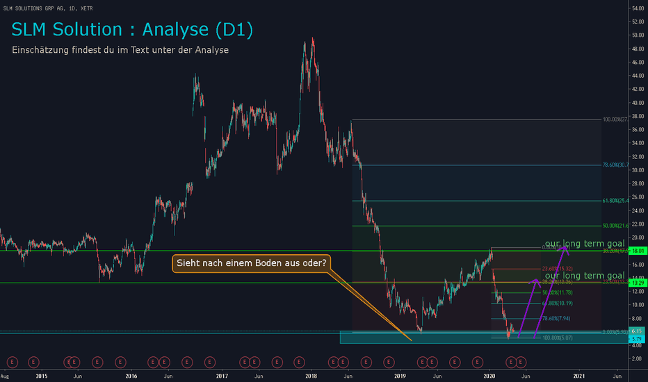Screen dimensions: 648x382
Task: Select the 'Sieht nach einem Boden aus oder?' callout
Action: pyautogui.click(x=252, y=263)
